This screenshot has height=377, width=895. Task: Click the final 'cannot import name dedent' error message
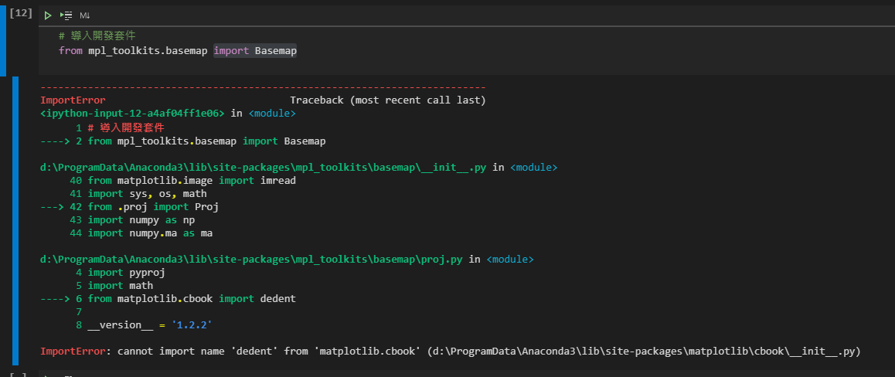451,352
